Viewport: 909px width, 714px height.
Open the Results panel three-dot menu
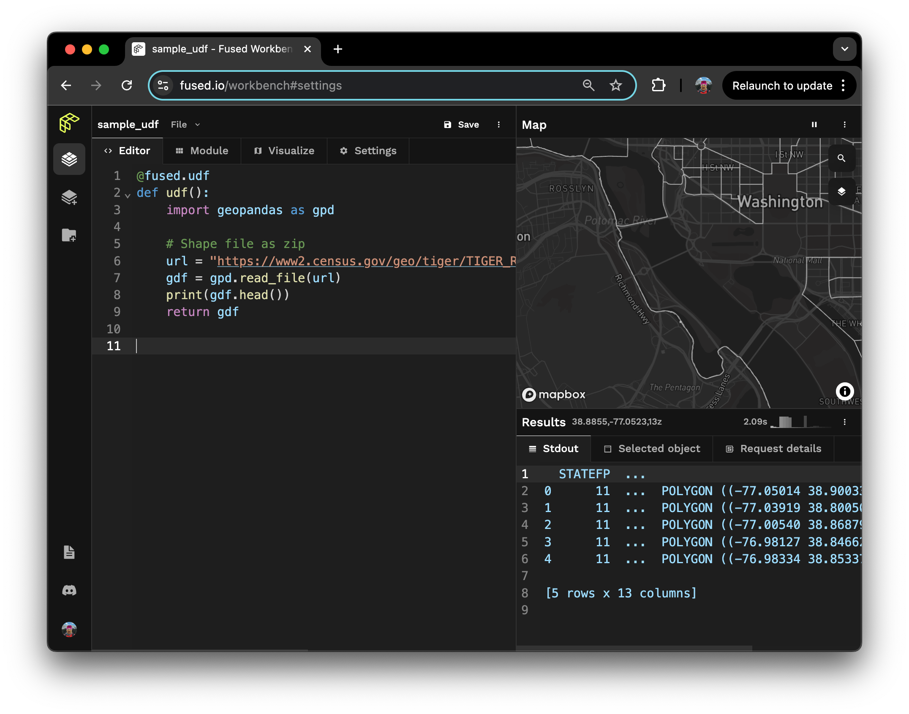pyautogui.click(x=844, y=422)
